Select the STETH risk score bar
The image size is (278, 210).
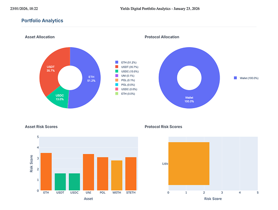[x=131, y=174]
